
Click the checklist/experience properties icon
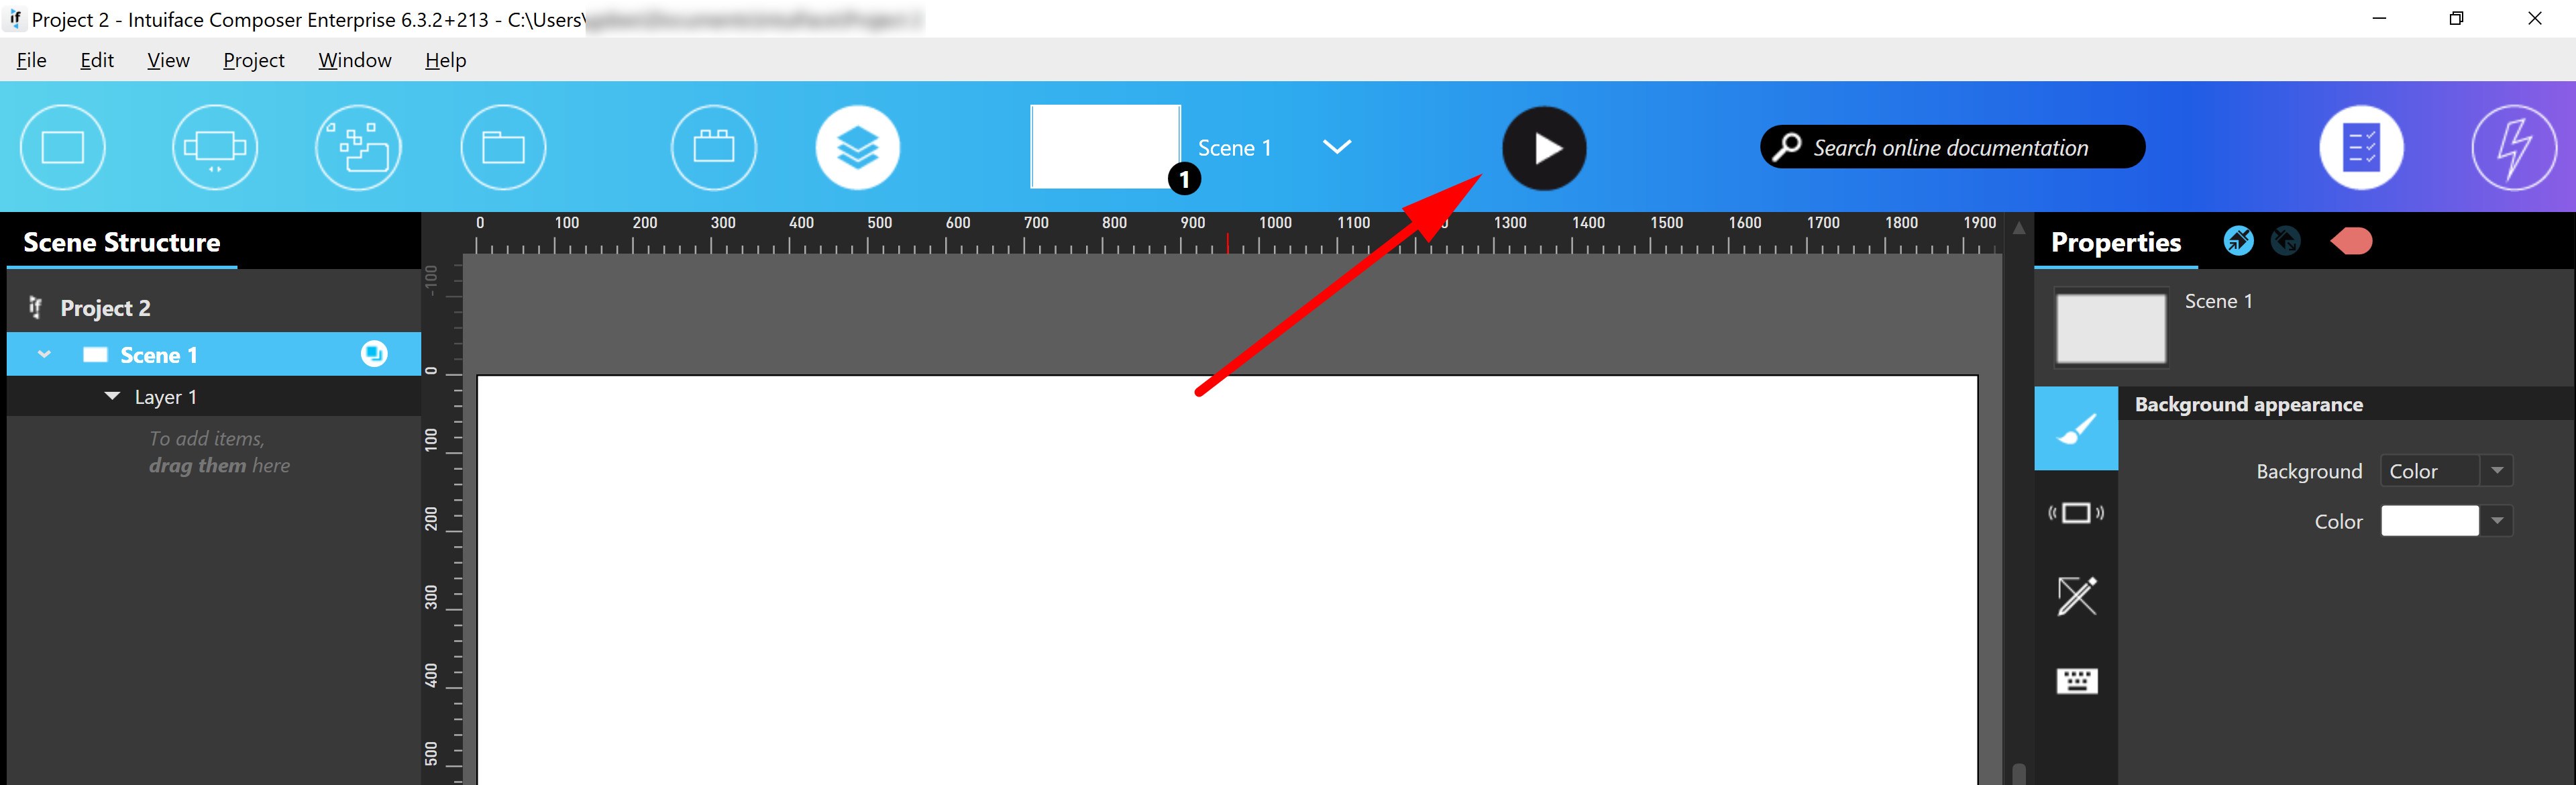[2363, 146]
